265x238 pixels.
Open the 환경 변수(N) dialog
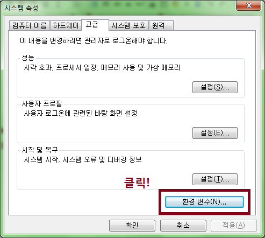pyautogui.click(x=204, y=202)
